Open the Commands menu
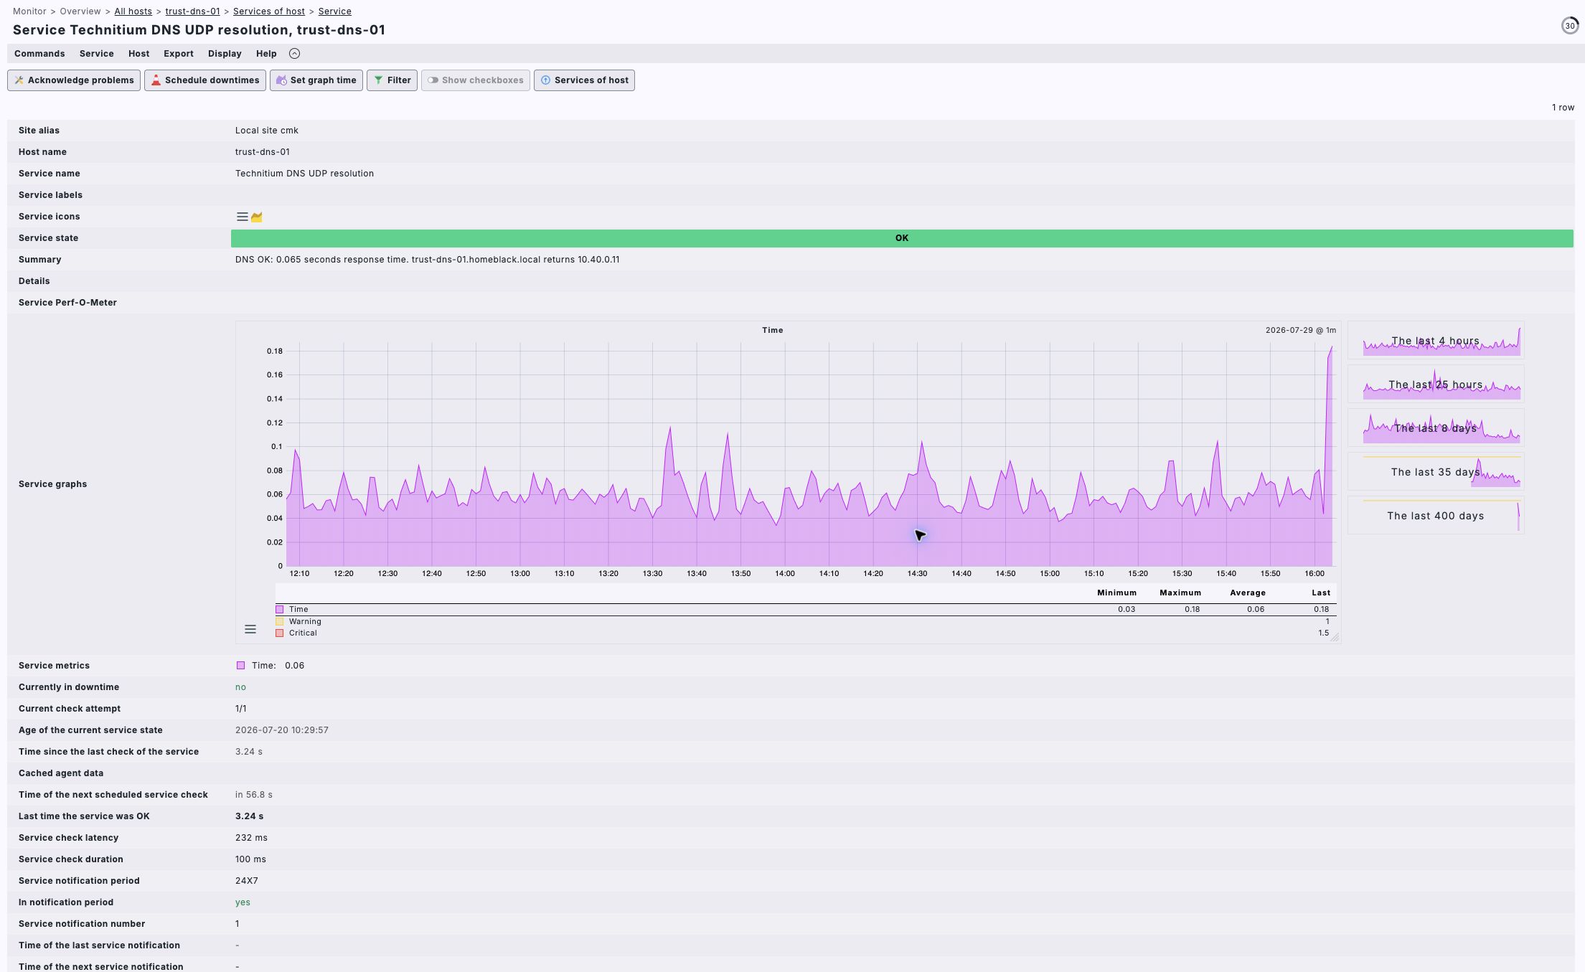 [39, 54]
